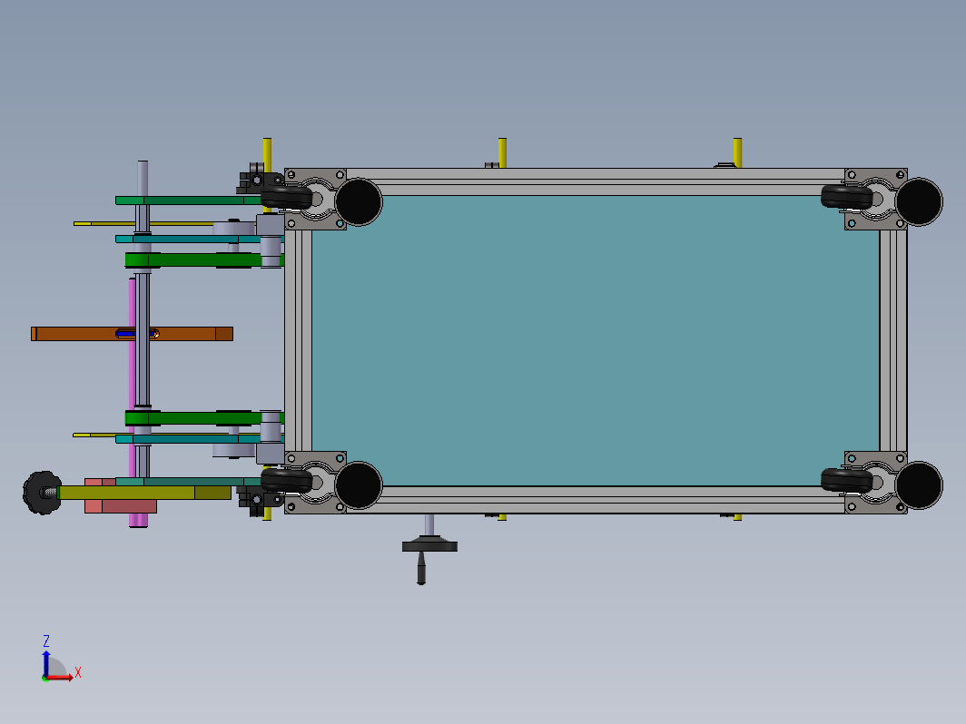Click the red X axis of the triad

pyautogui.click(x=60, y=677)
